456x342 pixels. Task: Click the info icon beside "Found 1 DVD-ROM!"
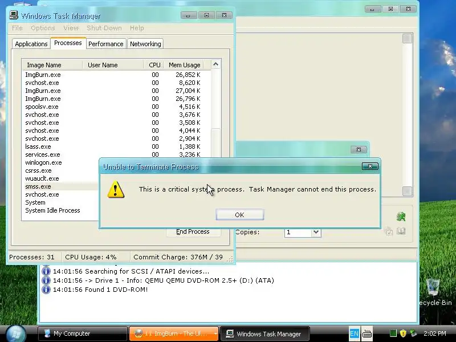point(46,290)
